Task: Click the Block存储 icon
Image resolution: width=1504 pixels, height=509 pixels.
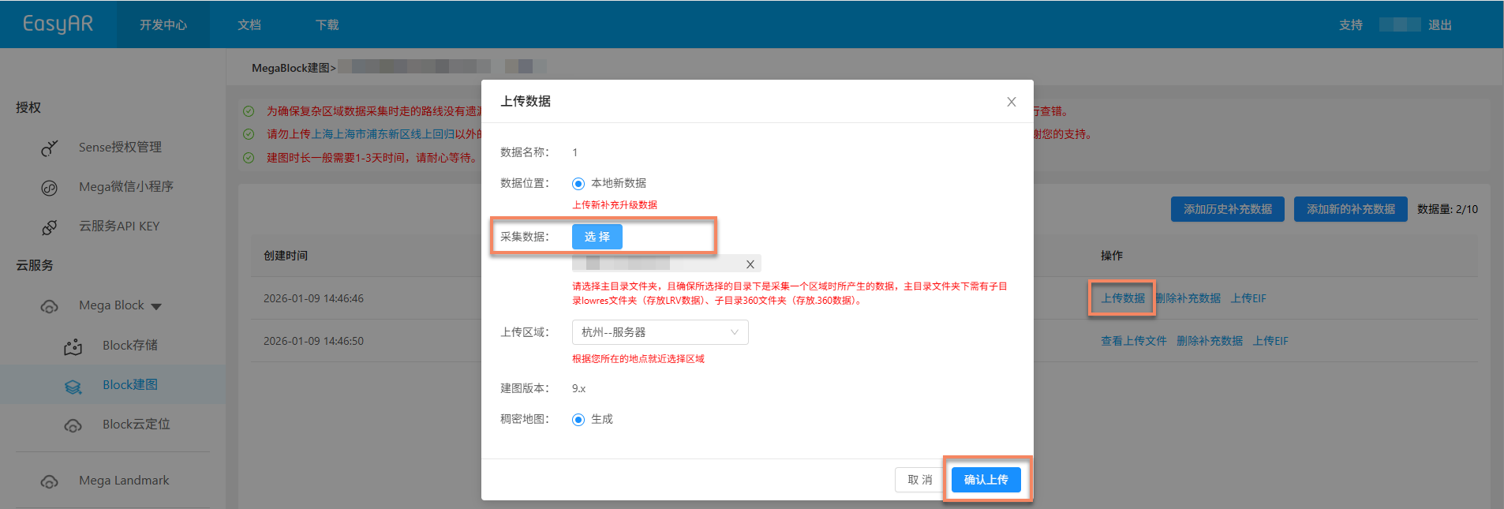Action: (73, 346)
